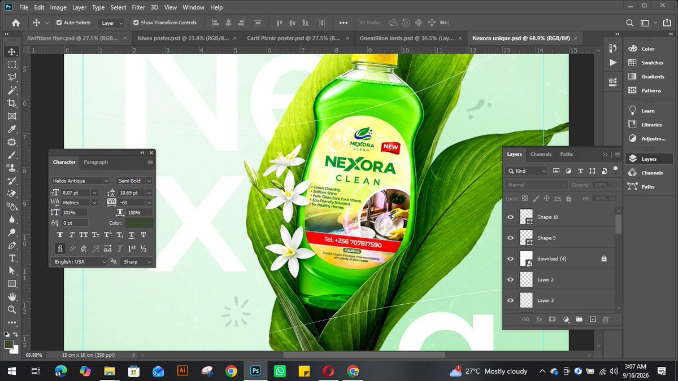The height and width of the screenshot is (381, 678).
Task: Select the Eyedropper tool
Action: click(11, 129)
